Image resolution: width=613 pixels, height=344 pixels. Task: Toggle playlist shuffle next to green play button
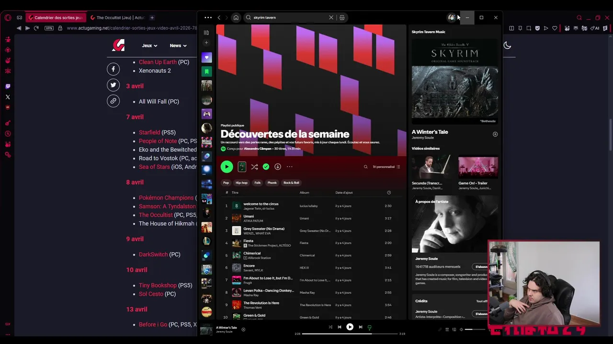coord(254,167)
